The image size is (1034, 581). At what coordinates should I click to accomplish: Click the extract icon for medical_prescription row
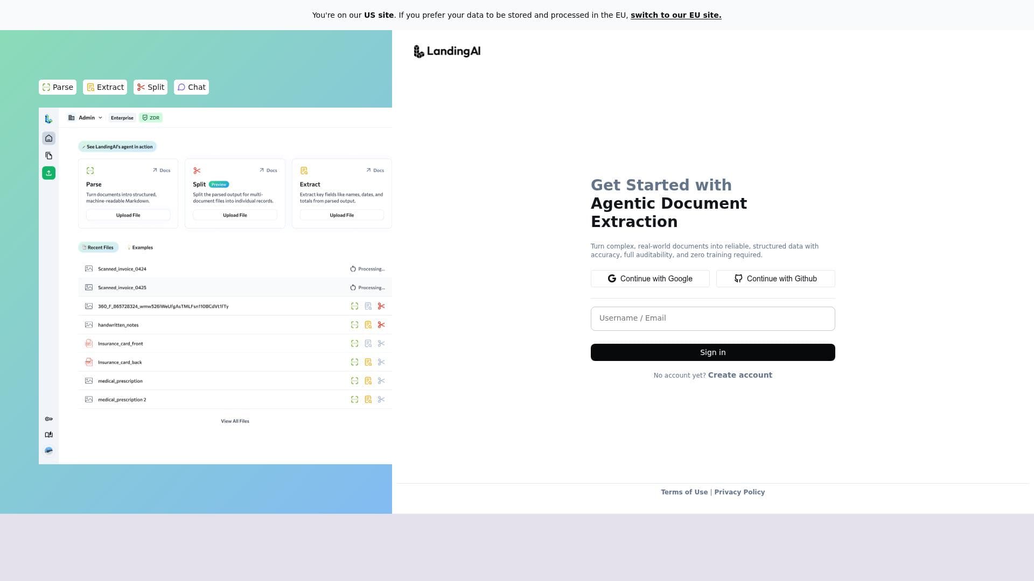tap(368, 381)
